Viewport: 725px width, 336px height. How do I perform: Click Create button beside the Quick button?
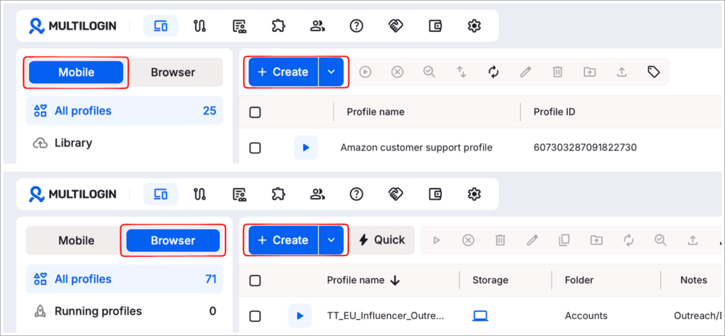(283, 240)
